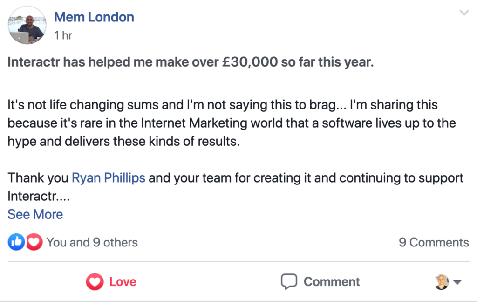
Task: Open the Mem London name link
Action: [x=94, y=17]
